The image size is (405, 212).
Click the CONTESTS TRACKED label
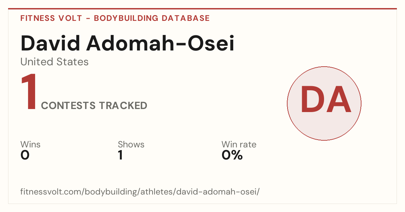pos(94,105)
